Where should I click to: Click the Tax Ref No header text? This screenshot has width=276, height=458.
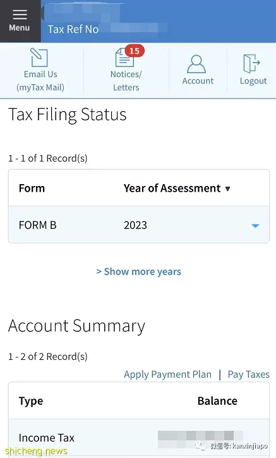click(x=73, y=29)
